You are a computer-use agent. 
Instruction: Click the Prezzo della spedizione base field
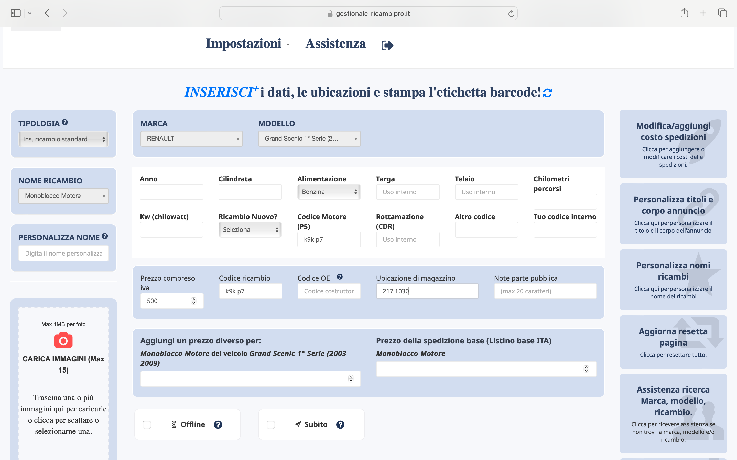pyautogui.click(x=486, y=369)
